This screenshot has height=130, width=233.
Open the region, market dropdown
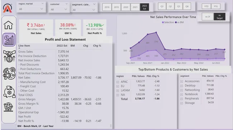click(31, 9)
